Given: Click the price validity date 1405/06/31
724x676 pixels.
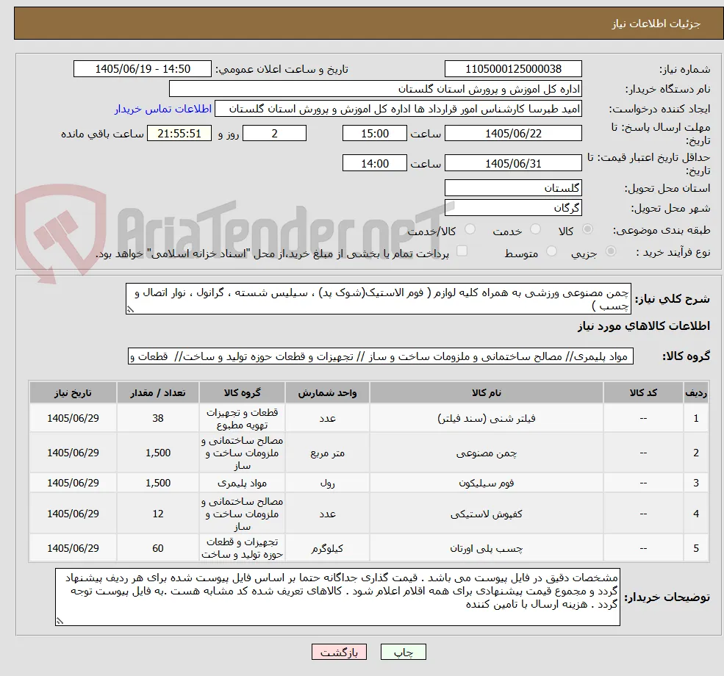Looking at the screenshot, I should click(x=513, y=163).
